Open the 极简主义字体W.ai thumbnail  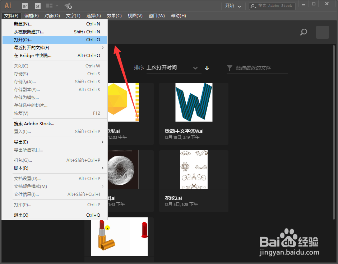(x=194, y=102)
